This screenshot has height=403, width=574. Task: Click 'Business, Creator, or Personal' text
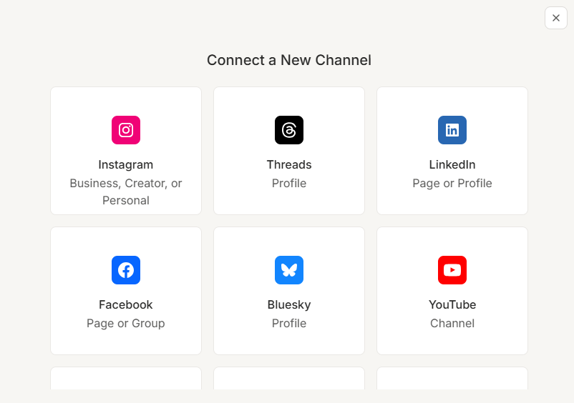125,191
